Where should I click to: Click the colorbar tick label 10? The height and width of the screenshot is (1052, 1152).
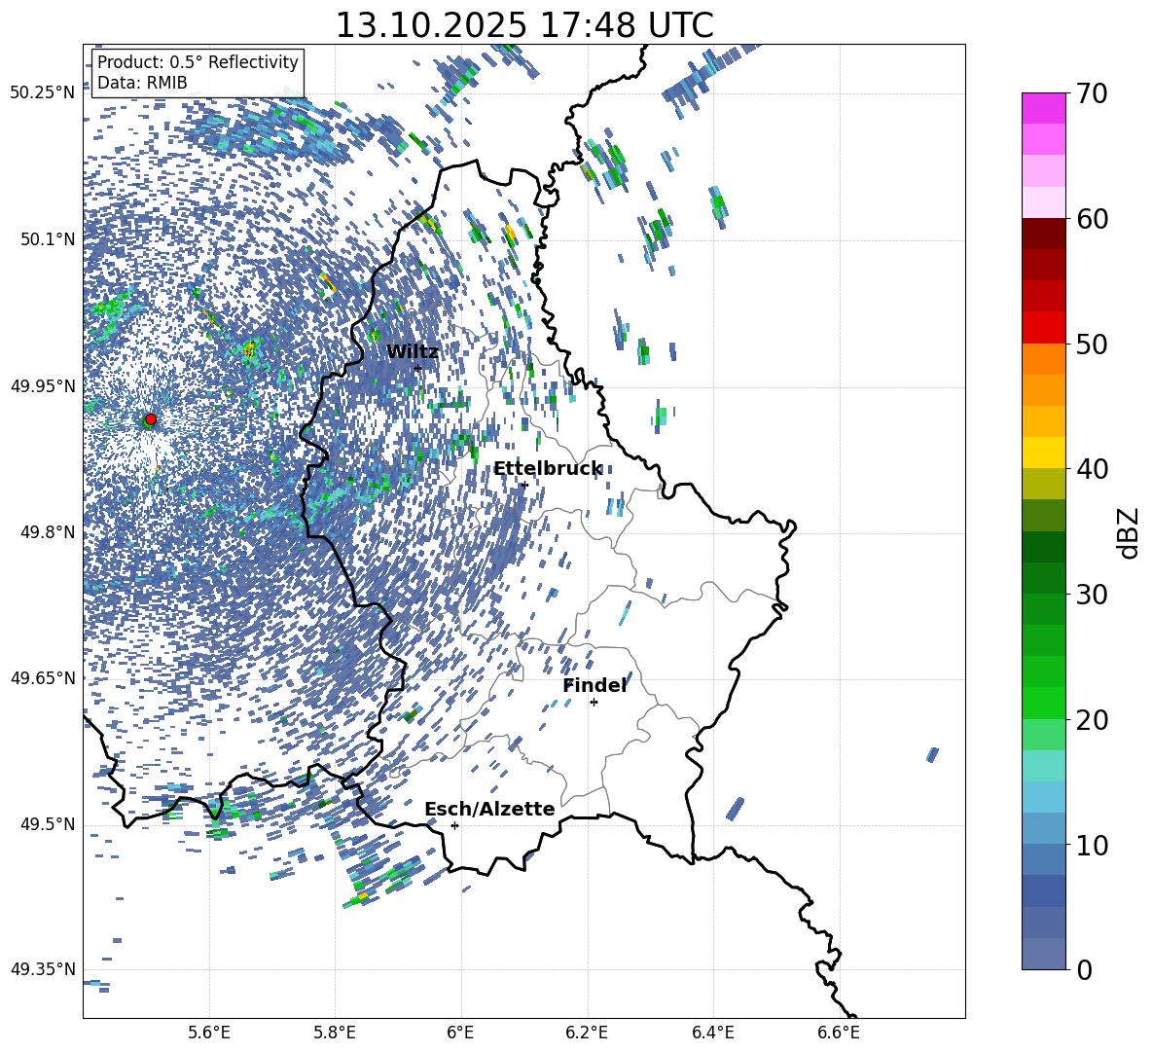coord(1092,845)
